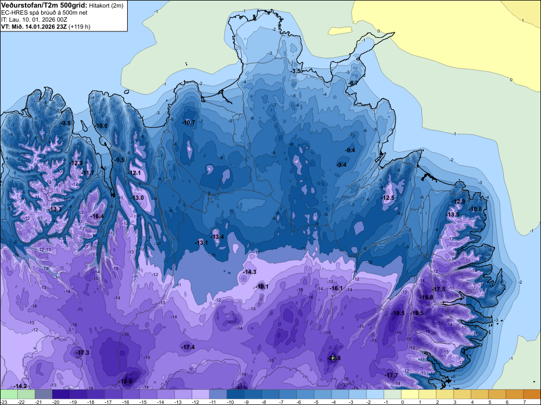This screenshot has width=541, height=405.
Task: Click the -18.8 temperature label
Action: point(426,297)
